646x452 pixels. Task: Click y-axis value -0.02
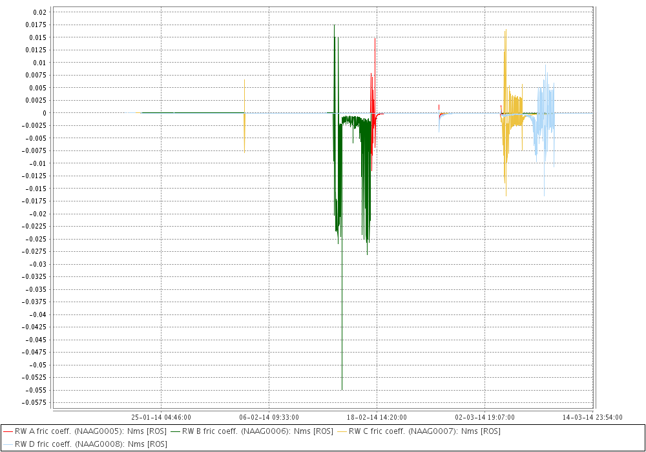pos(38,214)
